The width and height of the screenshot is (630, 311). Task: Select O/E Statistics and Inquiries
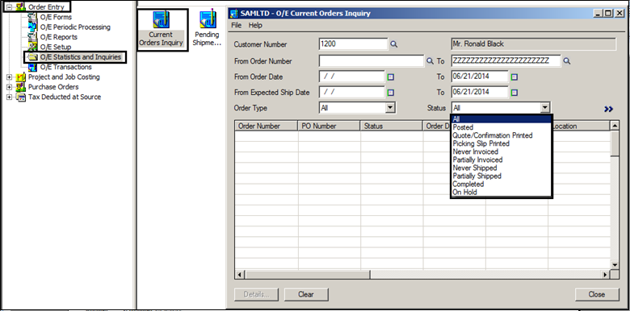pyautogui.click(x=80, y=57)
